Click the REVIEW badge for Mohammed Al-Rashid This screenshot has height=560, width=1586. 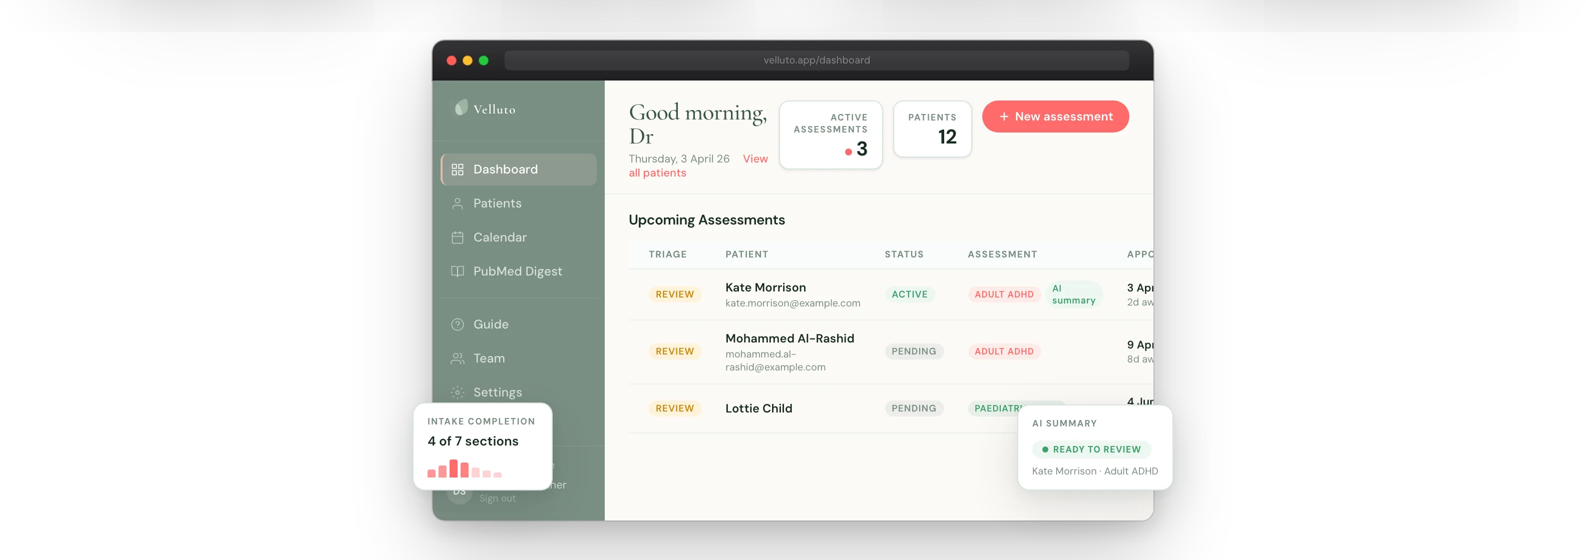675,351
